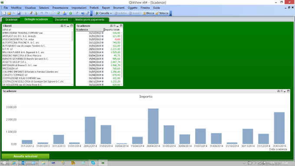
Task: Open the Strumenti menu
Action: [x=119, y=8]
